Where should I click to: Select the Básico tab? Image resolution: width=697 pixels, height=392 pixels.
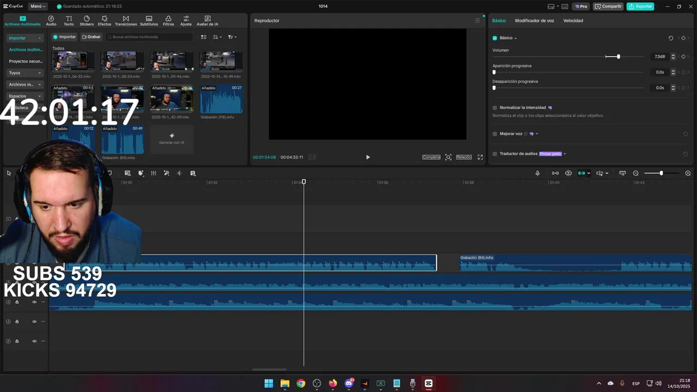coord(499,21)
